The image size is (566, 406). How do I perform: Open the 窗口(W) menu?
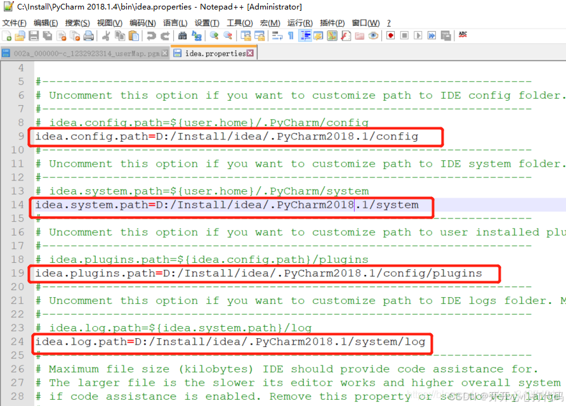click(x=365, y=23)
